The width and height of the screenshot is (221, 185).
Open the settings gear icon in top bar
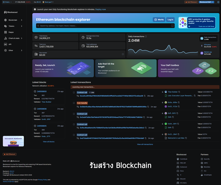pos(218,2)
